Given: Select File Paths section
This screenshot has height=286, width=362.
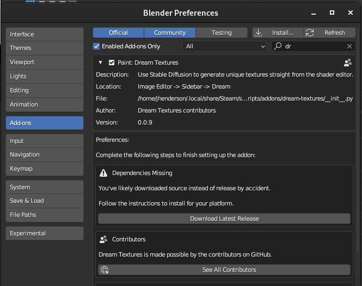Looking at the screenshot, I should pos(45,215).
